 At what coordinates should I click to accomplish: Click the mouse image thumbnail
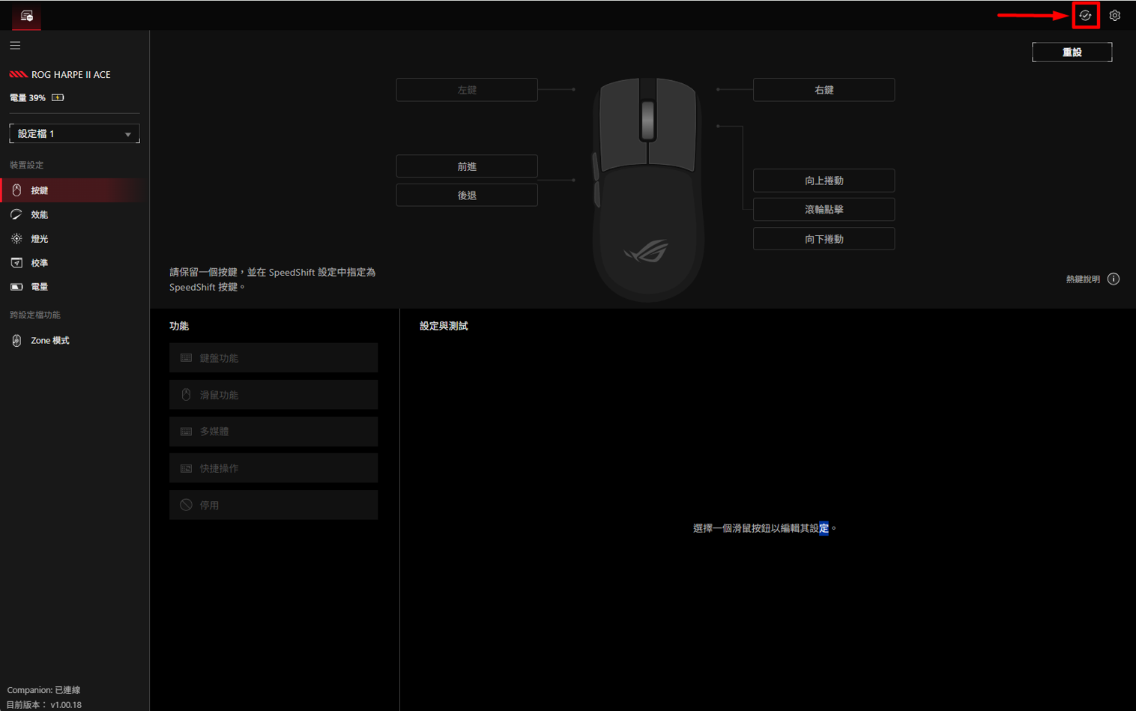(648, 190)
